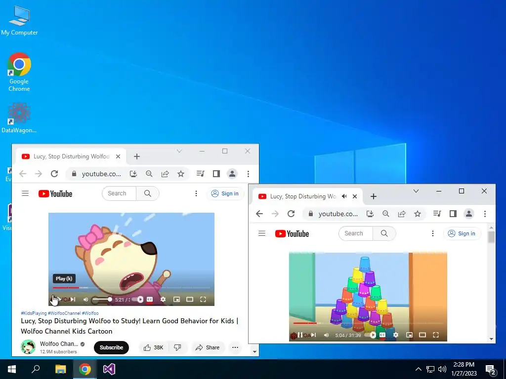Image resolution: width=506 pixels, height=379 pixels.
Task: Open the media controls icon in the right Chrome toolbar
Action: pos(437,214)
